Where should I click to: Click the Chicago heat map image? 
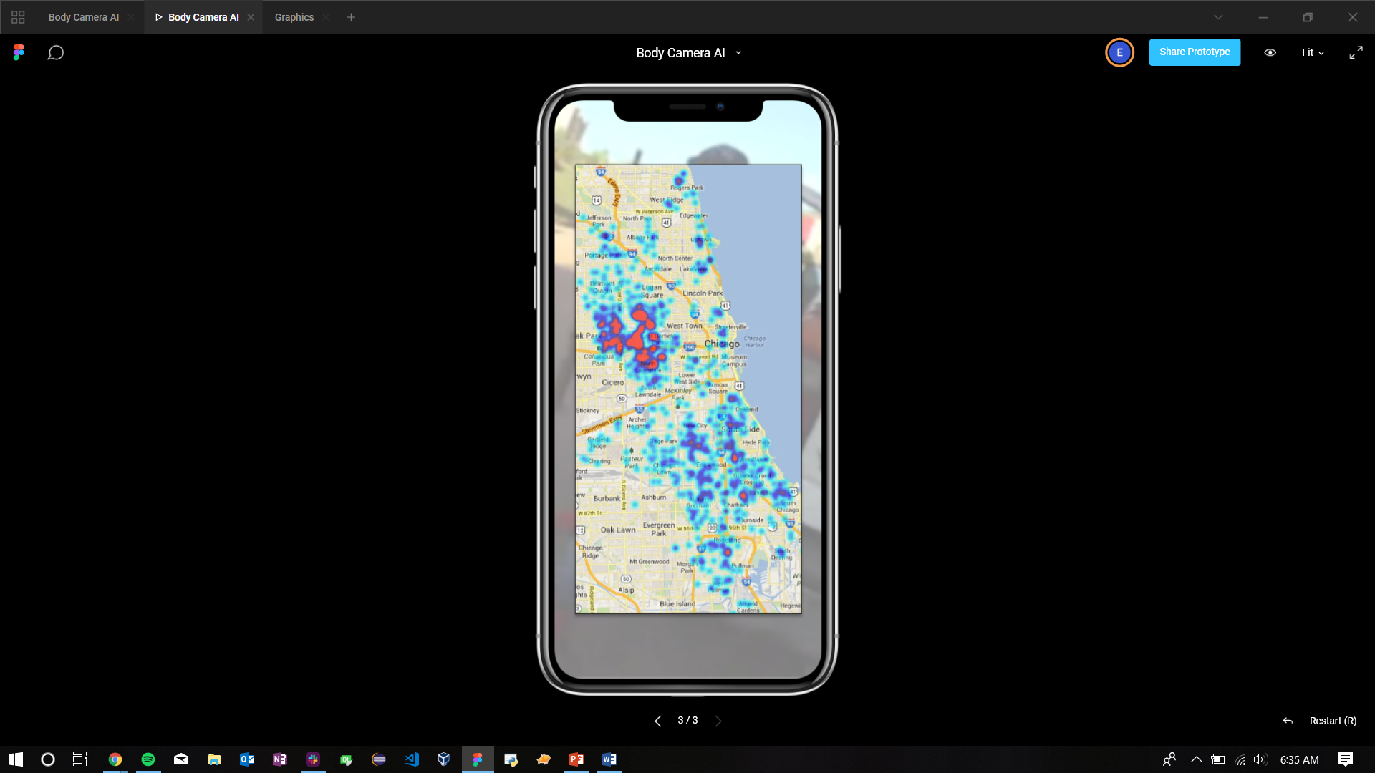coord(688,389)
